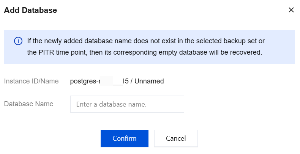300x154 pixels.
Task: Click the slash between instance ID and name
Action: pos(131,81)
